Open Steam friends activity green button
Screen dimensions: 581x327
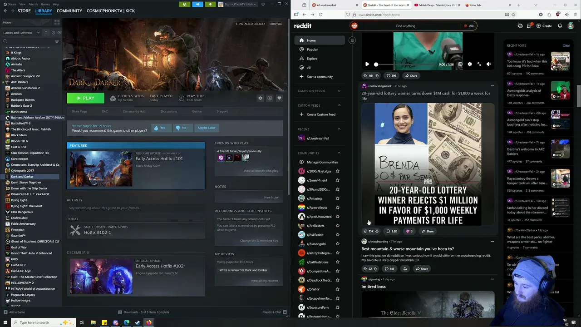[184, 4]
